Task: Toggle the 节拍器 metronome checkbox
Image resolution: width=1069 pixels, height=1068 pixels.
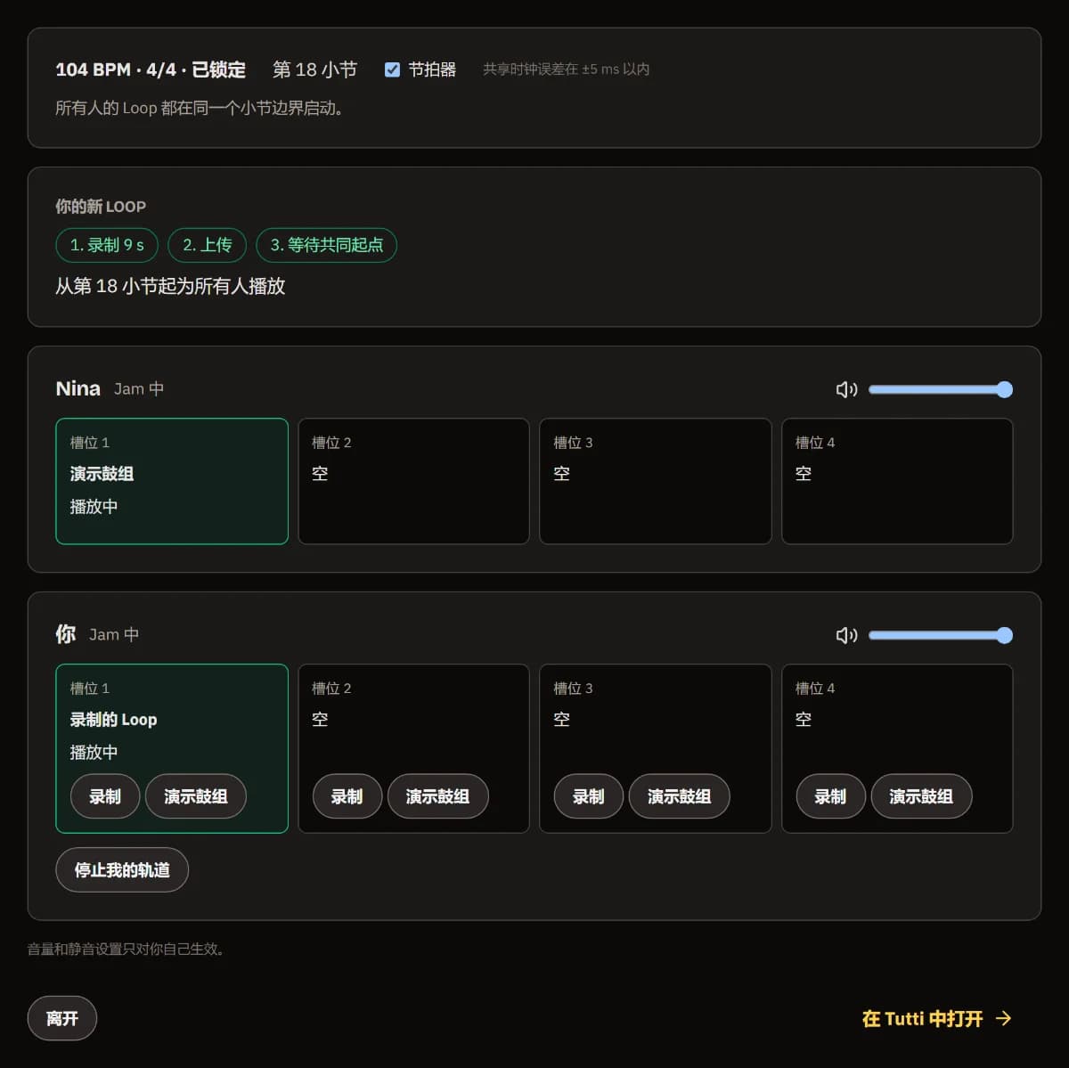Action: tap(392, 69)
